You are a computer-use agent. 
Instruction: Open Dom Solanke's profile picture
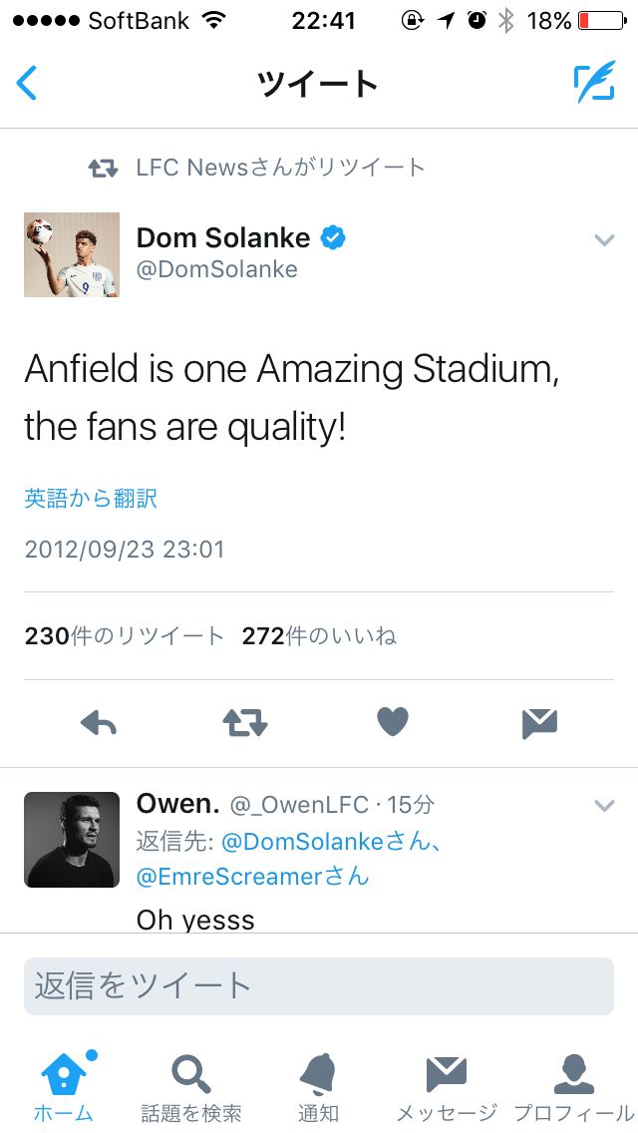(x=72, y=254)
